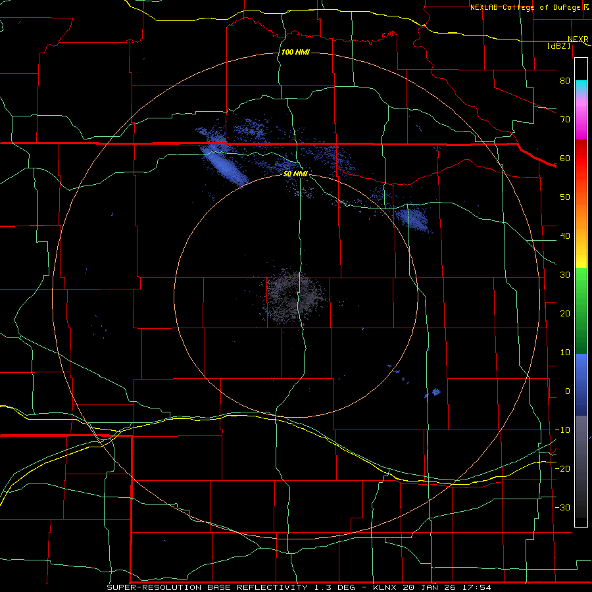Click the 40 value on the dBZ scale
This screenshot has height=592, width=592.
coord(565,236)
